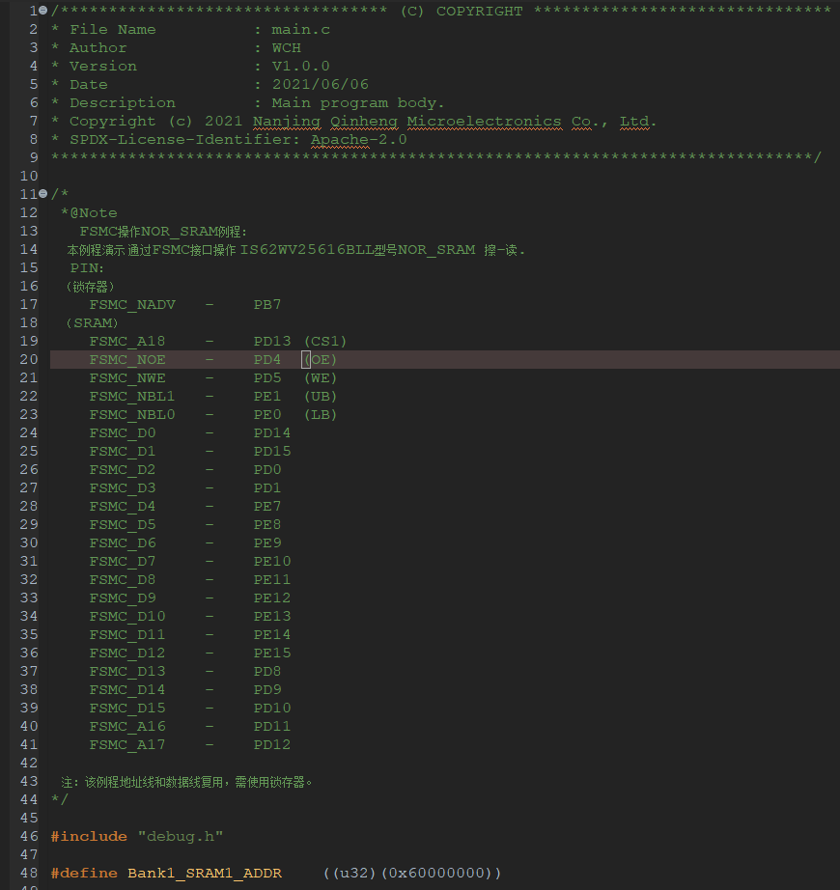
Task: Click the (WE) label beside PD5
Action: [320, 377]
